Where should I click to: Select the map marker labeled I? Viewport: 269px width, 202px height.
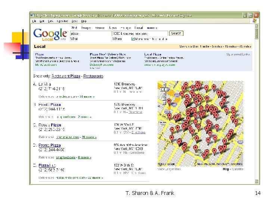click(x=195, y=110)
